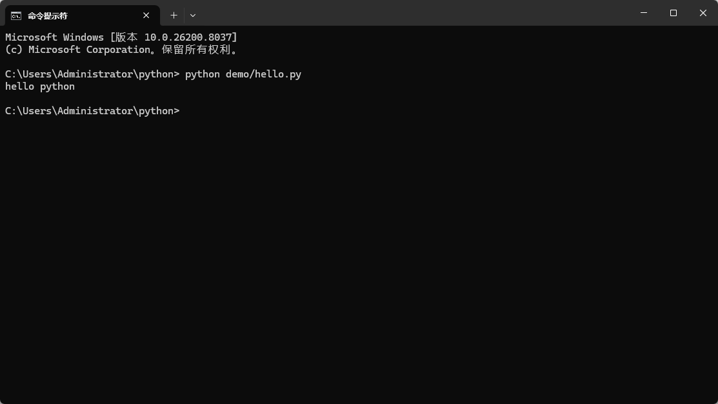Click the word "python" in the output line
Viewport: 718px width, 404px height.
(x=57, y=86)
